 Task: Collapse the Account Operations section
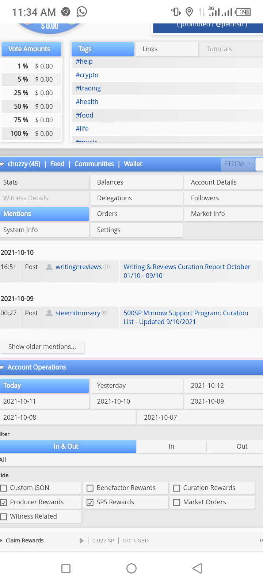click(x=2, y=368)
